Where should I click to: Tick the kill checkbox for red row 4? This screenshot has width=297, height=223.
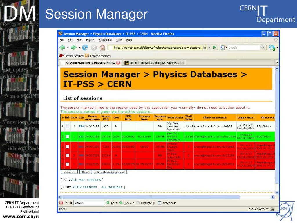[67, 155]
